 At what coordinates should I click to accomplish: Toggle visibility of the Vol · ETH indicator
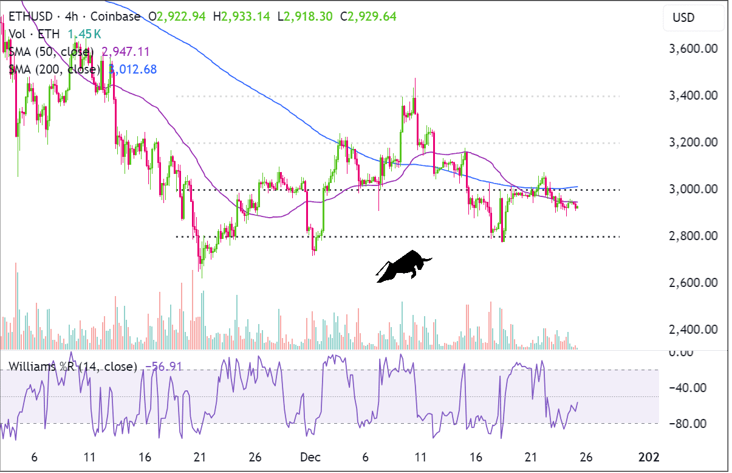pyautogui.click(x=33, y=35)
